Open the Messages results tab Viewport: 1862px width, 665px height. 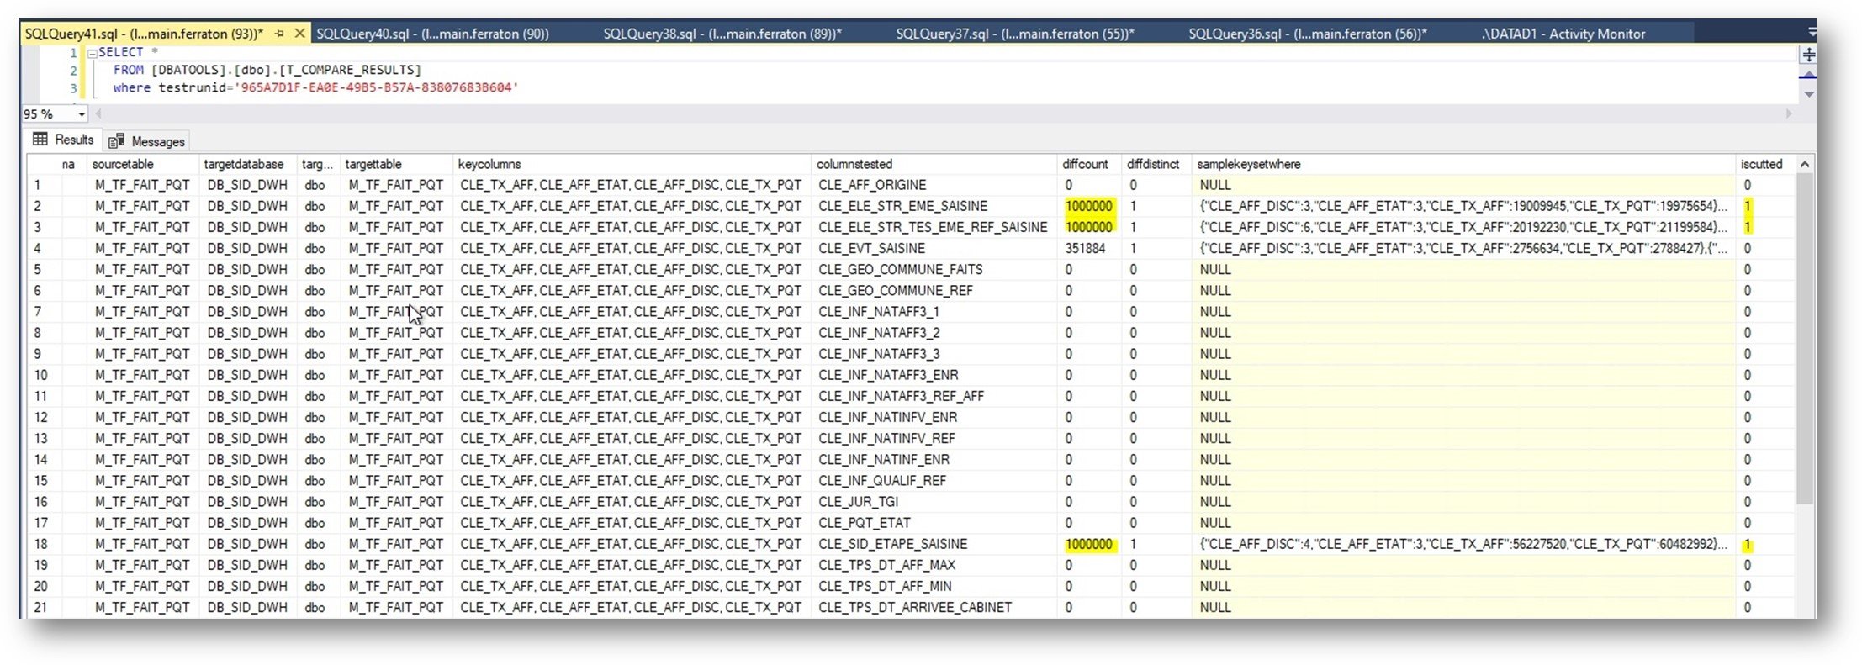coord(146,141)
